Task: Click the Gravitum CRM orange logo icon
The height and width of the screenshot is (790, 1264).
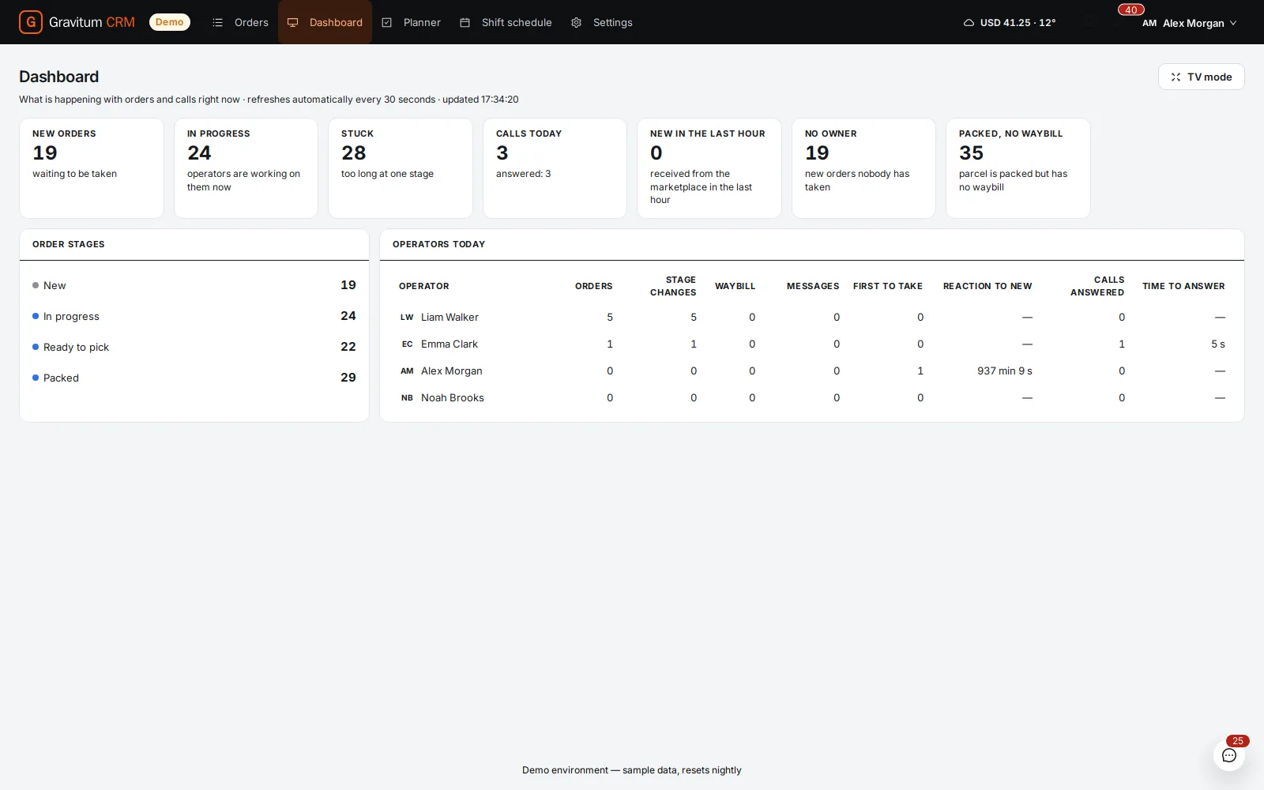Action: [31, 22]
